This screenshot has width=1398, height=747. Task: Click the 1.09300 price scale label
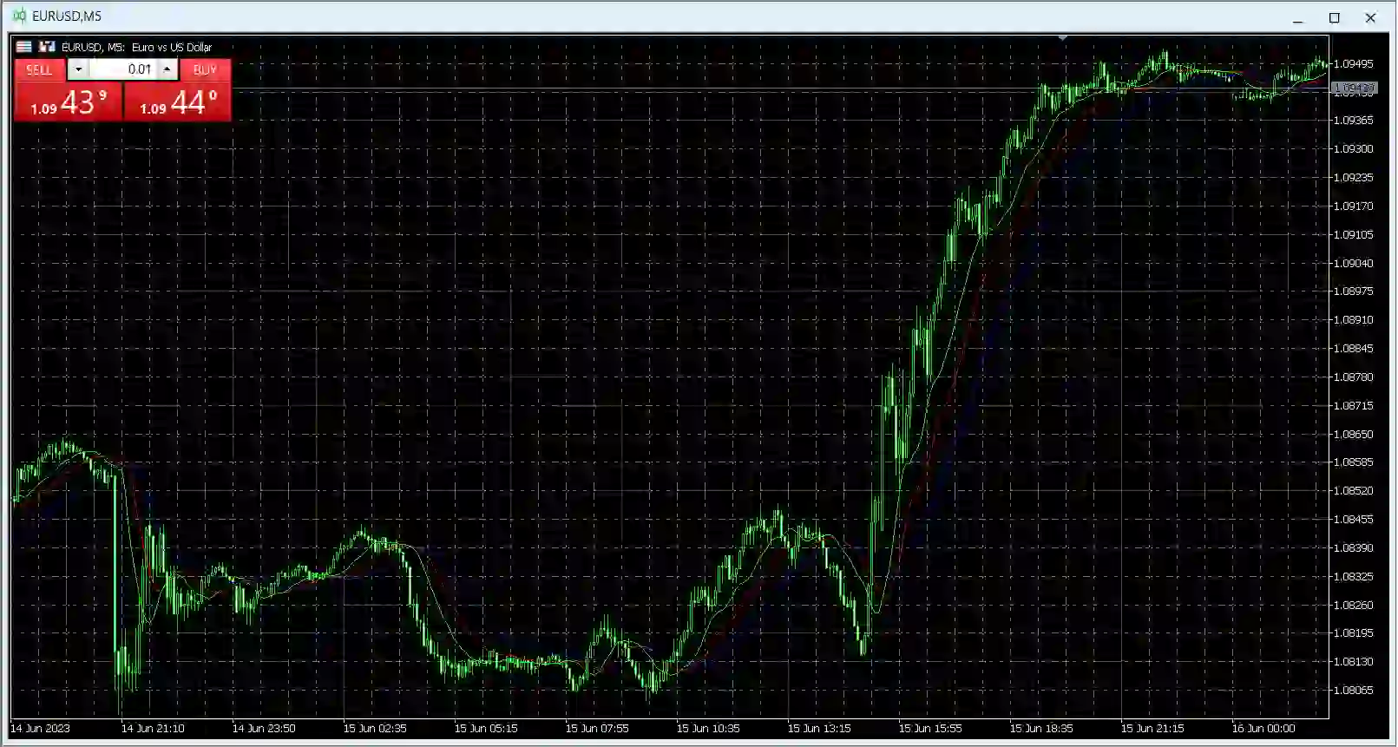(1354, 148)
